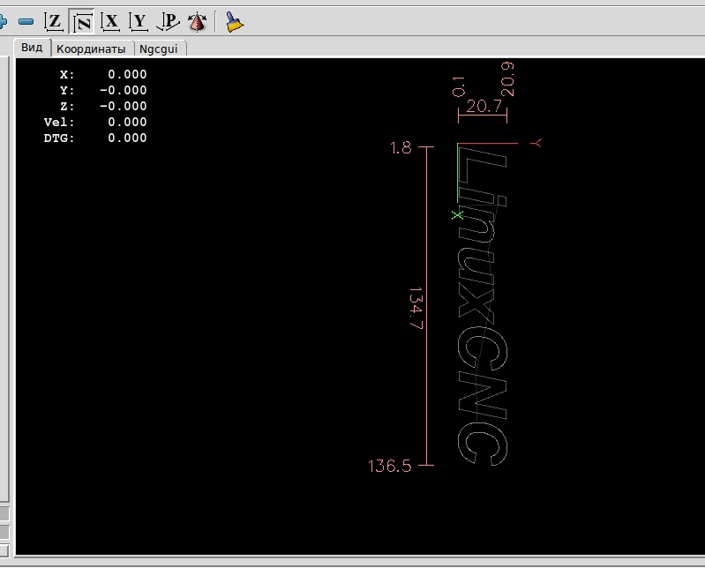
Task: Click the LinuxCNC toolpath preview text
Action: pos(483,305)
